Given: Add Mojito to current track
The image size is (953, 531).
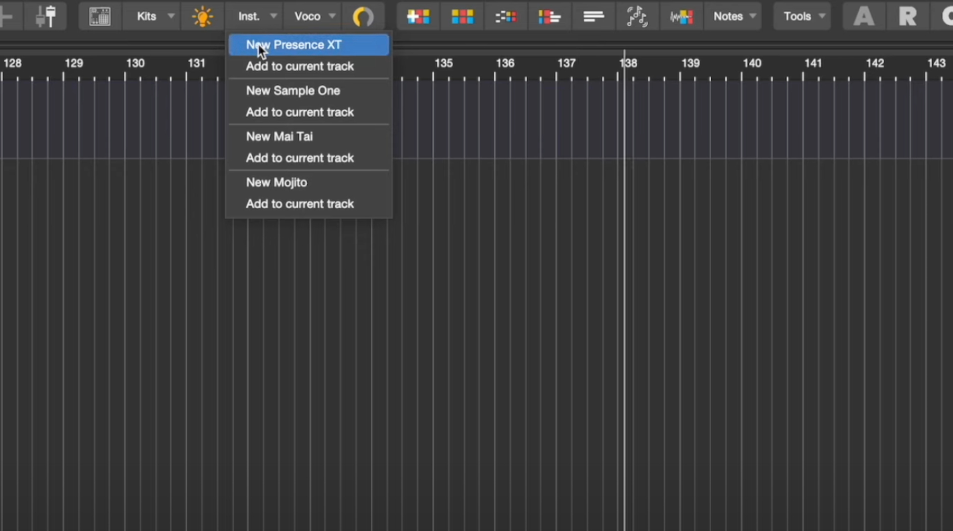Looking at the screenshot, I should 309,204.
